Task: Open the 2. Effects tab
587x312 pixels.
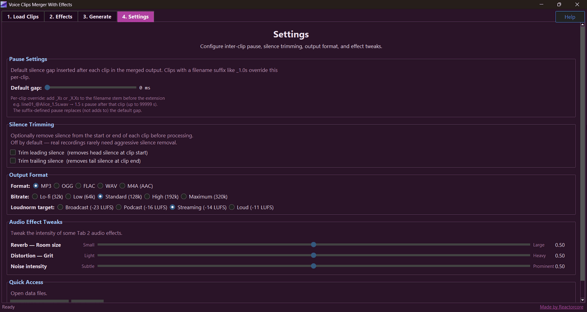Action: (61, 17)
